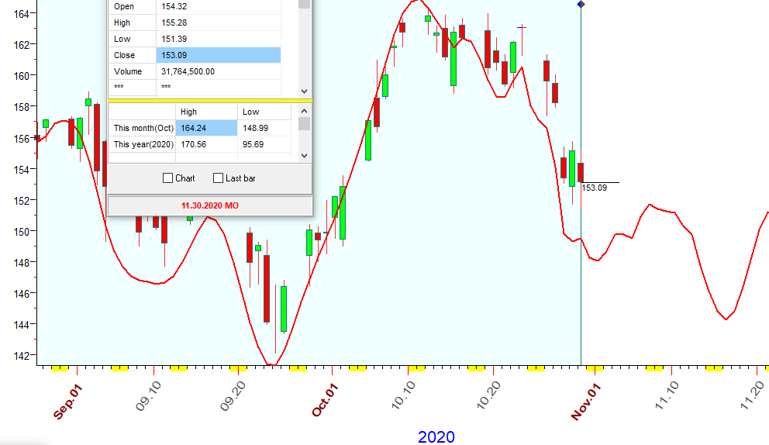This screenshot has height=445, width=769.
Task: Select the Close value 153.09 cell
Action: [x=218, y=55]
